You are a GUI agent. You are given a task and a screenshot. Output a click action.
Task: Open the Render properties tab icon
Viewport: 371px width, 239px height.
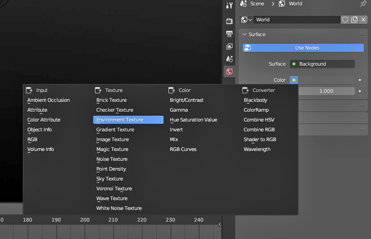click(x=229, y=21)
